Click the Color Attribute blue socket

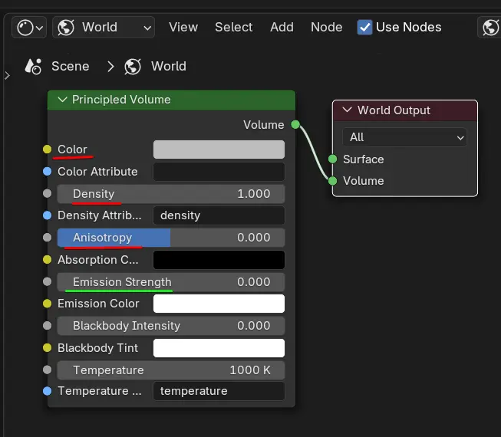(48, 172)
